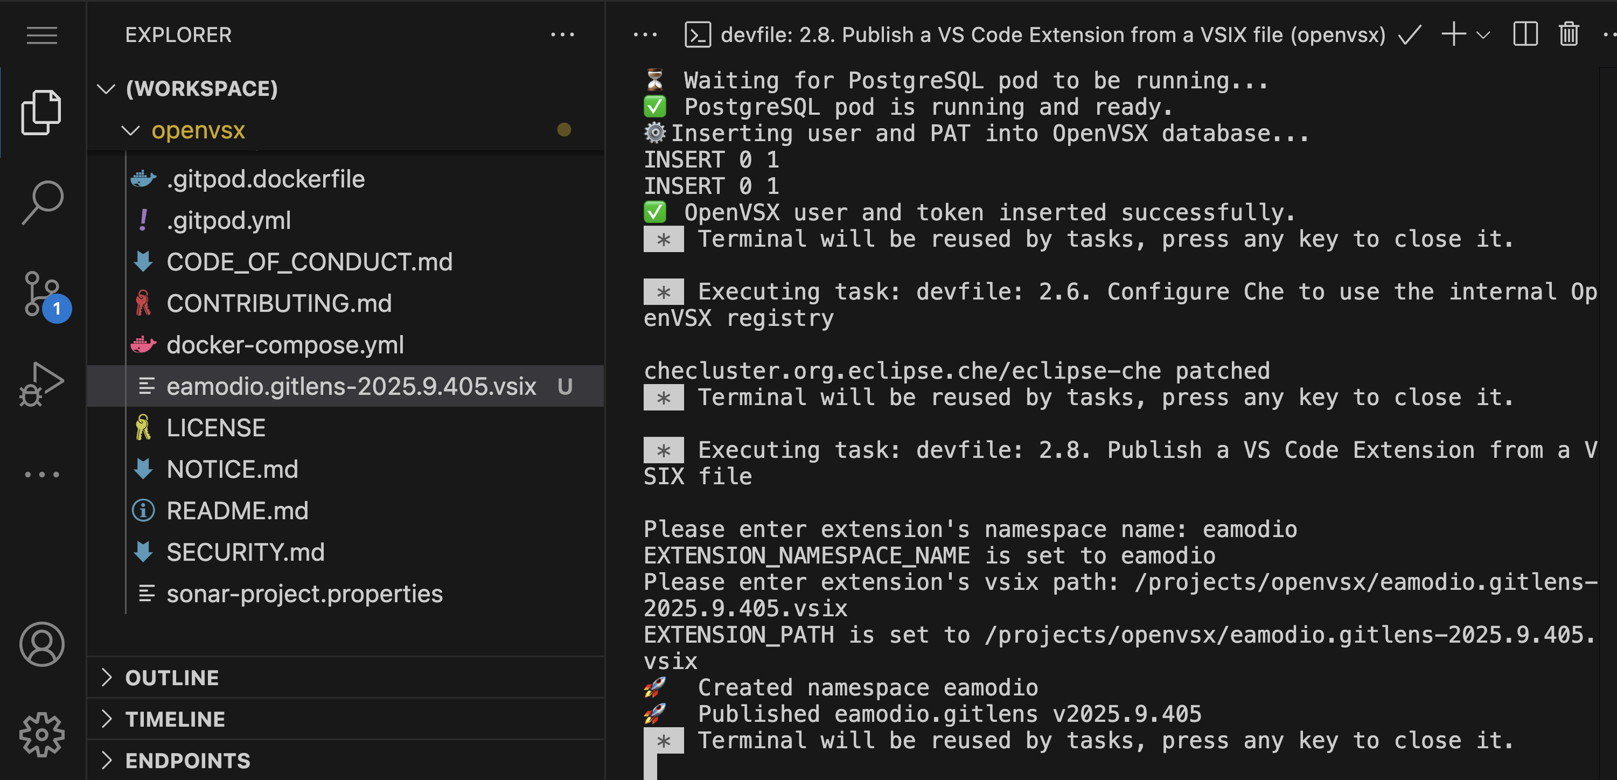
Task: Click the terminal task icon
Action: [x=698, y=35]
